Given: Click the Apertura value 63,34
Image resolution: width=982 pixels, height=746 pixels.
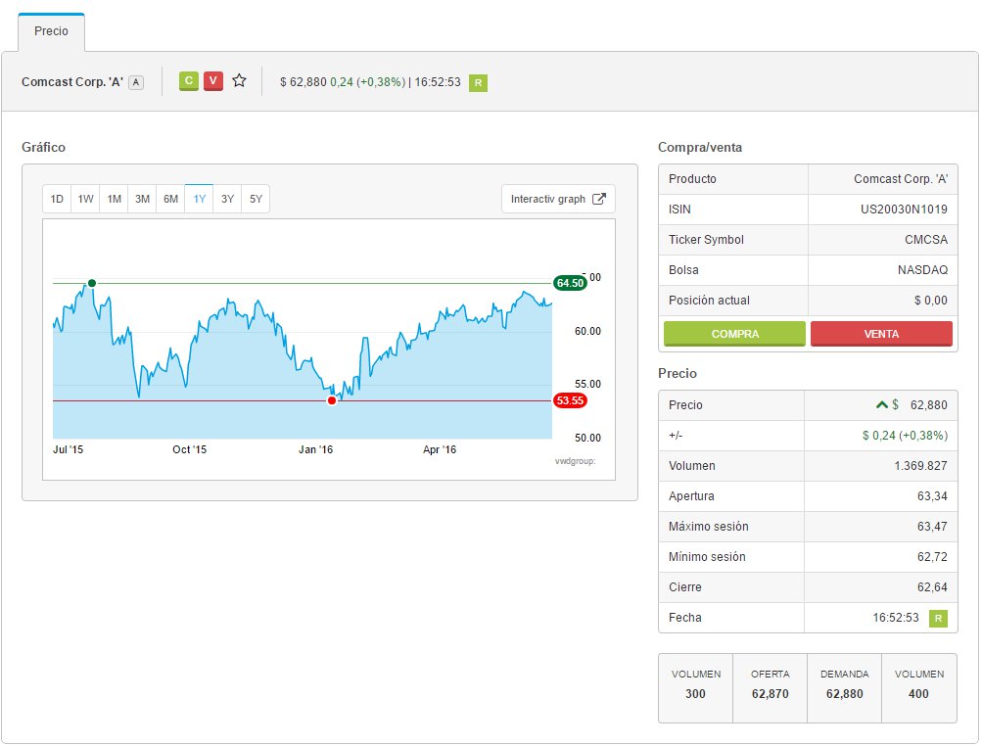Looking at the screenshot, I should coord(932,496).
